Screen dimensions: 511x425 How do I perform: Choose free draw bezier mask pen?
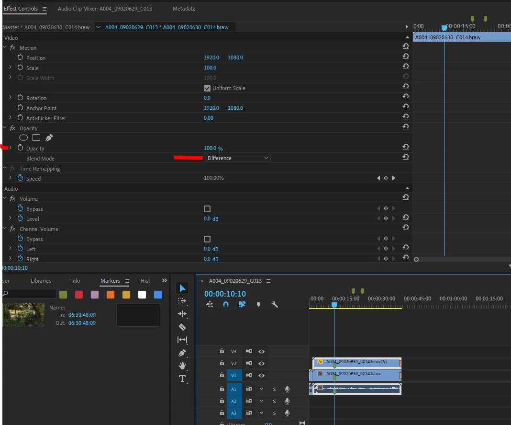[49, 138]
